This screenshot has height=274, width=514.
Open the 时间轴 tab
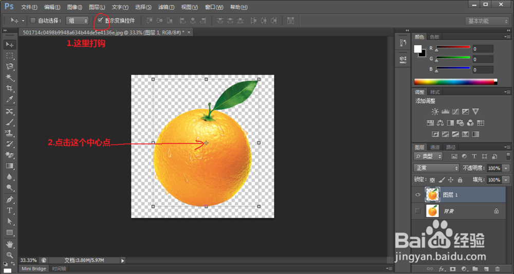tap(59, 268)
